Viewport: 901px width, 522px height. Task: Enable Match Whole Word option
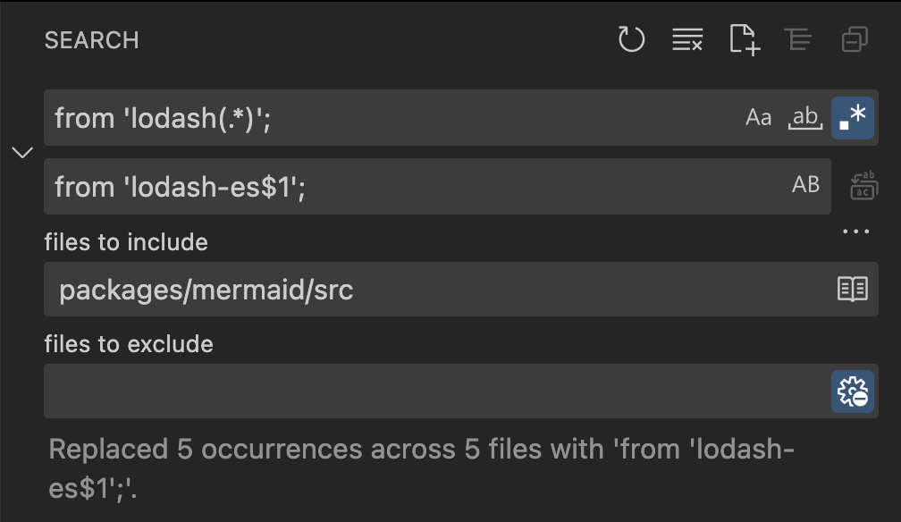tap(805, 117)
